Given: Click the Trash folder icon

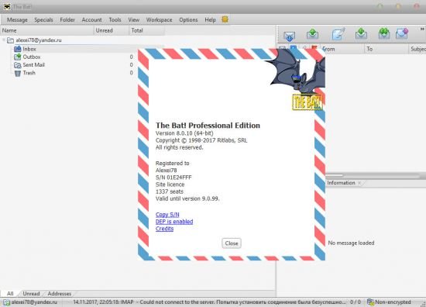Looking at the screenshot, I should coord(18,73).
